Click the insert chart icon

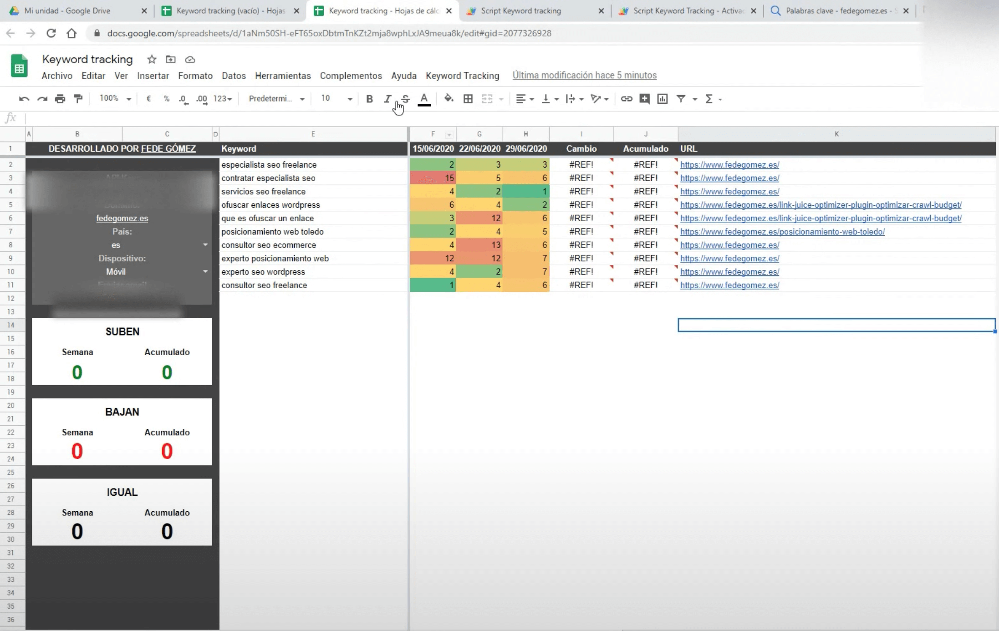click(662, 99)
